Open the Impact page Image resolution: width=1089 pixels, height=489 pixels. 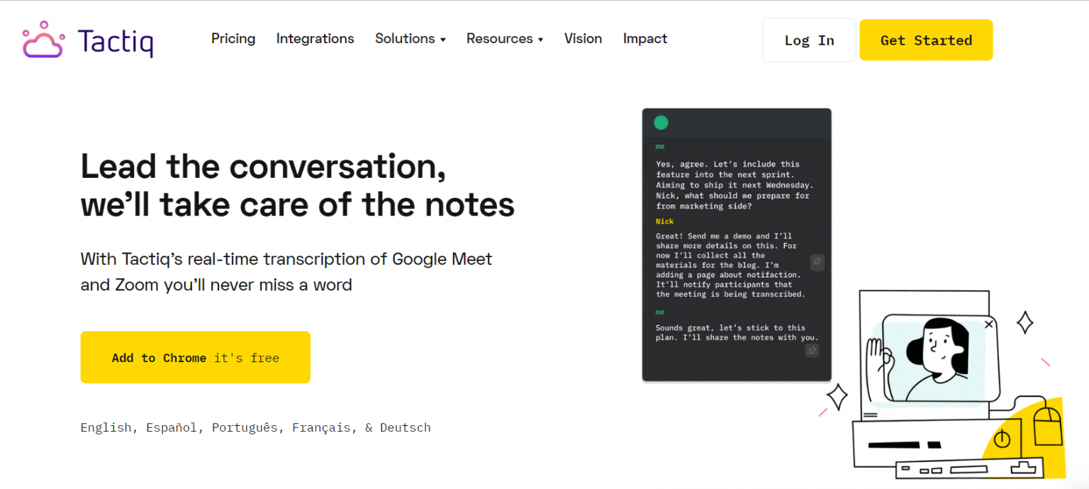pyautogui.click(x=644, y=39)
